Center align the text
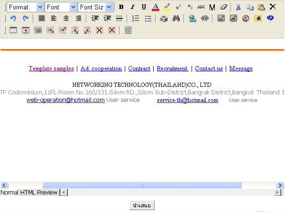 [66, 18]
